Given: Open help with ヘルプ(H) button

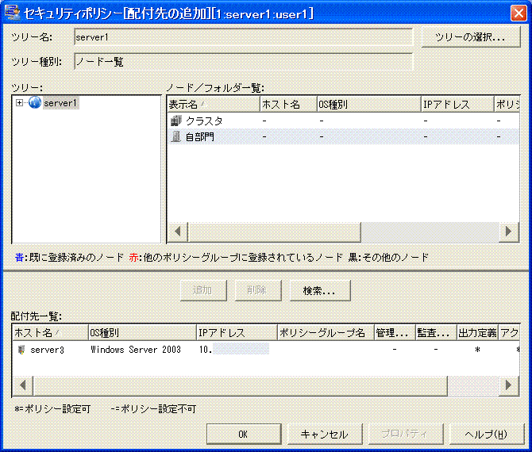Looking at the screenshot, I should [487, 434].
